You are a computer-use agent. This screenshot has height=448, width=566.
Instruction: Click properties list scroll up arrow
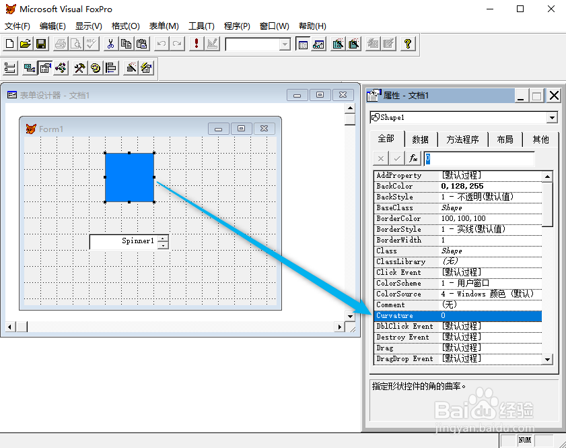[547, 177]
